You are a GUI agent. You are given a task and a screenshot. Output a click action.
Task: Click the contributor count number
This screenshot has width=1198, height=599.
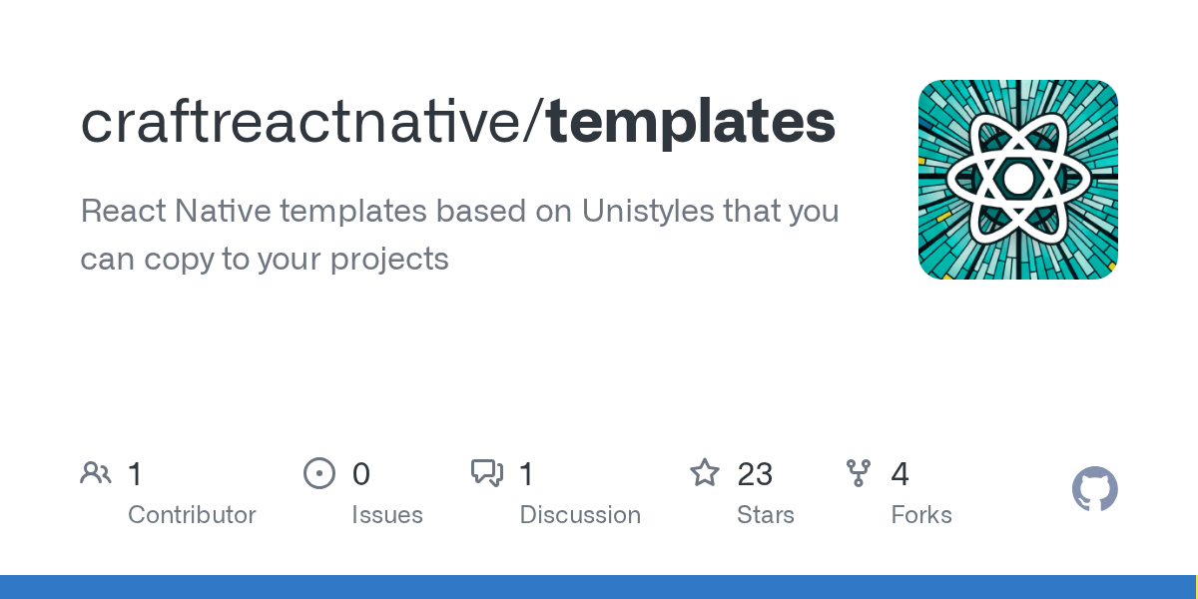pos(136,474)
